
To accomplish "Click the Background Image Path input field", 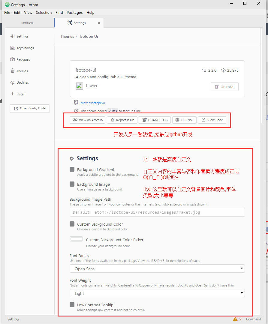I will [x=157, y=212].
